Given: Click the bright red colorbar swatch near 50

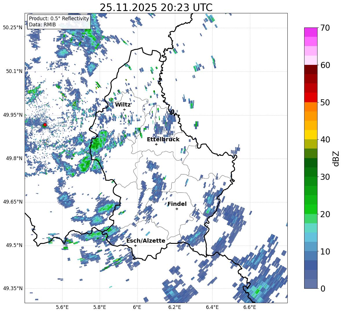Looking at the screenshot, I should (311, 98).
